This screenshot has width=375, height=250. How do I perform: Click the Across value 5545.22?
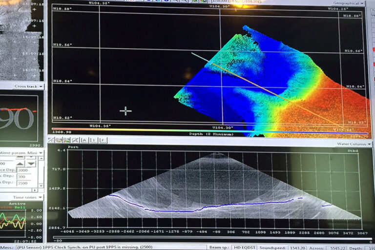337,249
